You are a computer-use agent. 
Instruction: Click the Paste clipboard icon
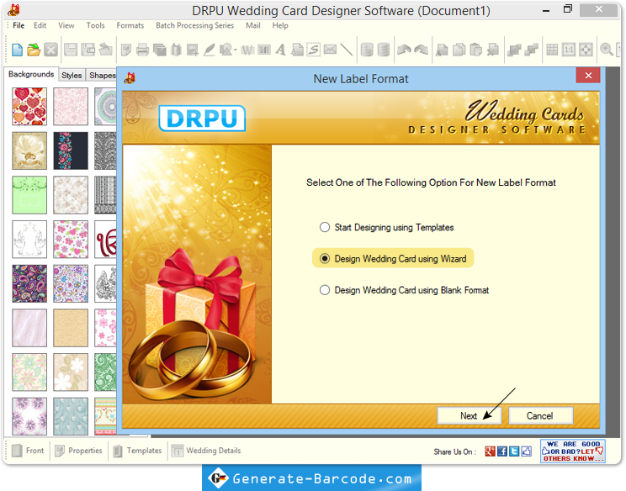point(475,50)
